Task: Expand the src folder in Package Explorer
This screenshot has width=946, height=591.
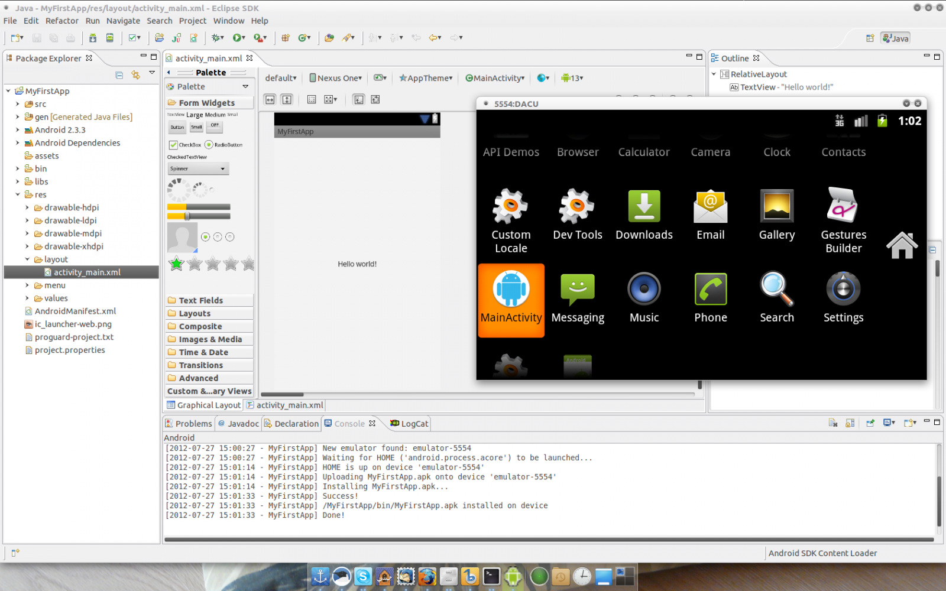Action: [x=18, y=104]
